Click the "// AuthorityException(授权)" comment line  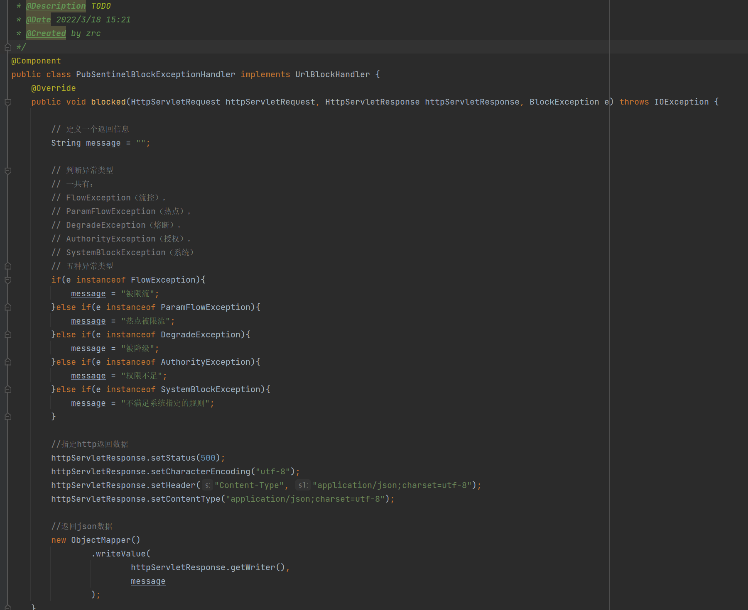(121, 239)
